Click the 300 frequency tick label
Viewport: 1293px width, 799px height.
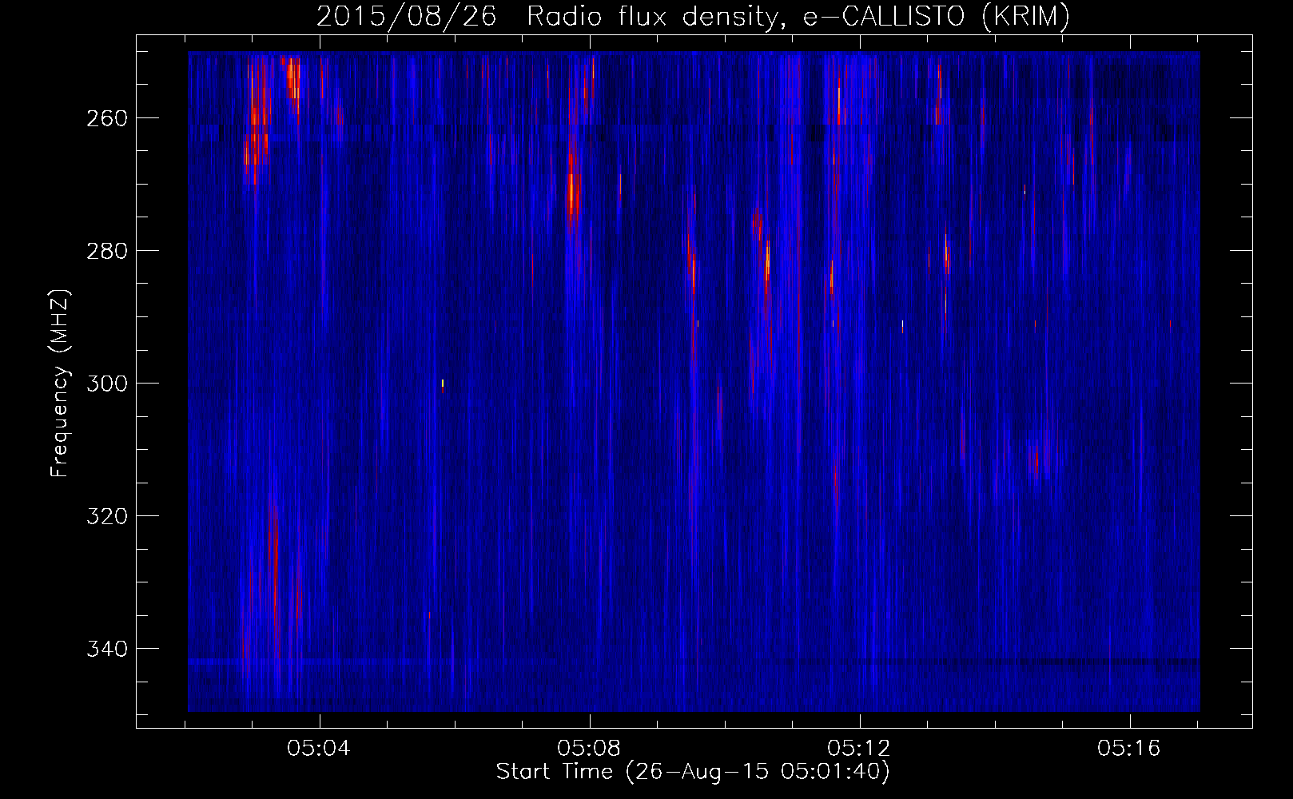(x=107, y=384)
